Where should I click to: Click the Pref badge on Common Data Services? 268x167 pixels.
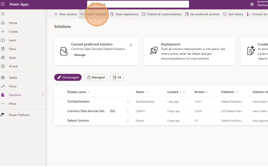pyautogui.click(x=113, y=111)
